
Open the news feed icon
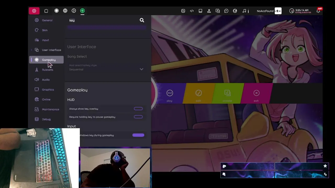pos(183,11)
